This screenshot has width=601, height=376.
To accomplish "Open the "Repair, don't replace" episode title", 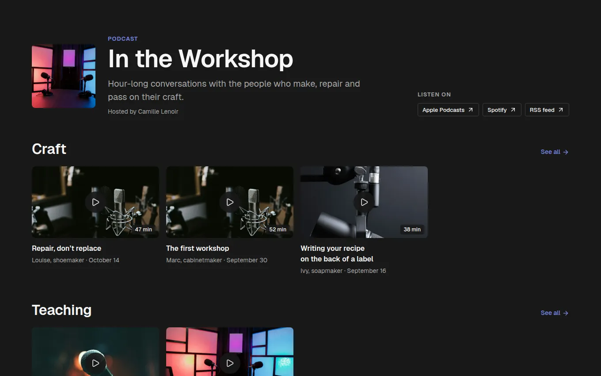I will tap(67, 248).
